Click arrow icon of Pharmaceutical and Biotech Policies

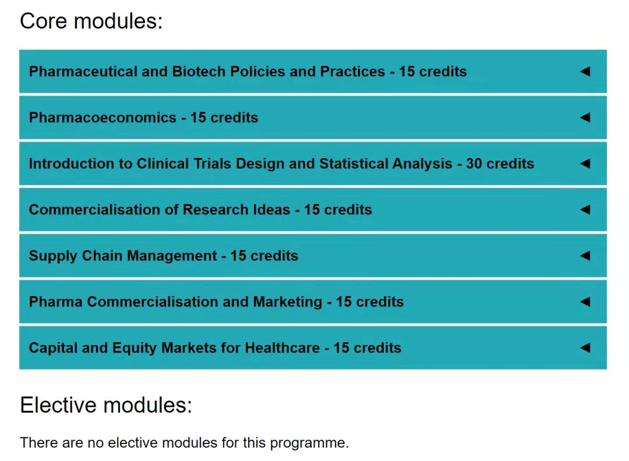point(585,72)
